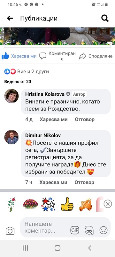Tap the camera icon beside comment field
The image size is (115, 257).
click(10, 231)
